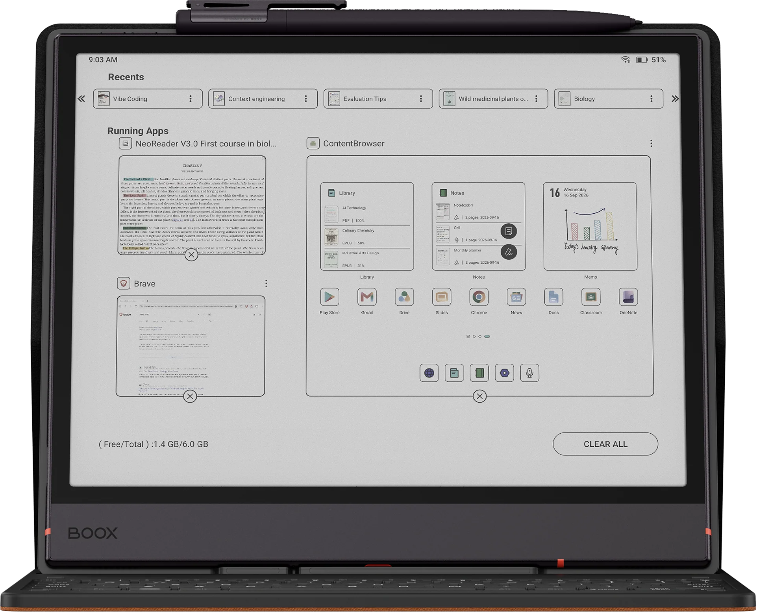Open options menu for Biology
The image size is (757, 612).
tap(652, 99)
